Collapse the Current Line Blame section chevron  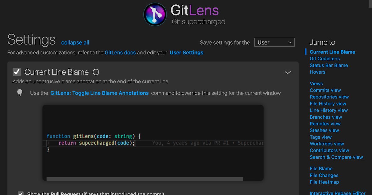[287, 72]
